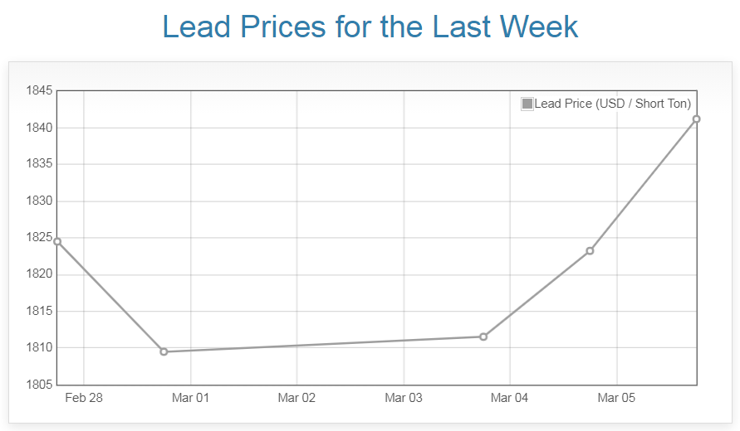
Task: Select the "Mar 01" date label
Action: click(190, 398)
